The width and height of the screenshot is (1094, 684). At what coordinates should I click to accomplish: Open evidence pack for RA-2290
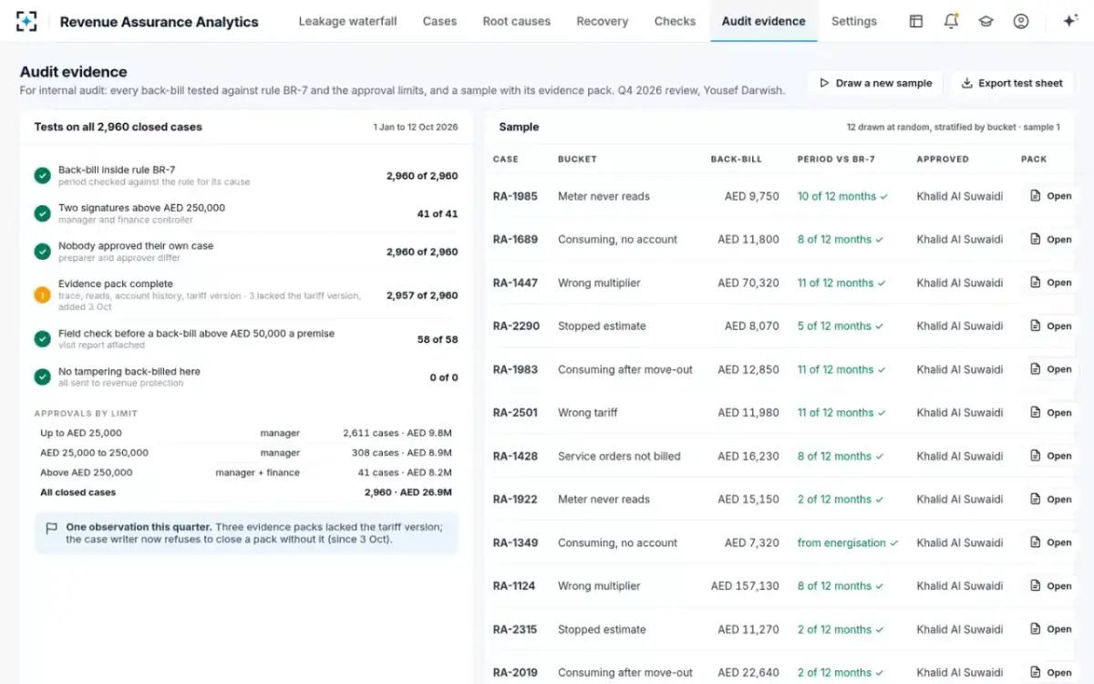[1050, 326]
